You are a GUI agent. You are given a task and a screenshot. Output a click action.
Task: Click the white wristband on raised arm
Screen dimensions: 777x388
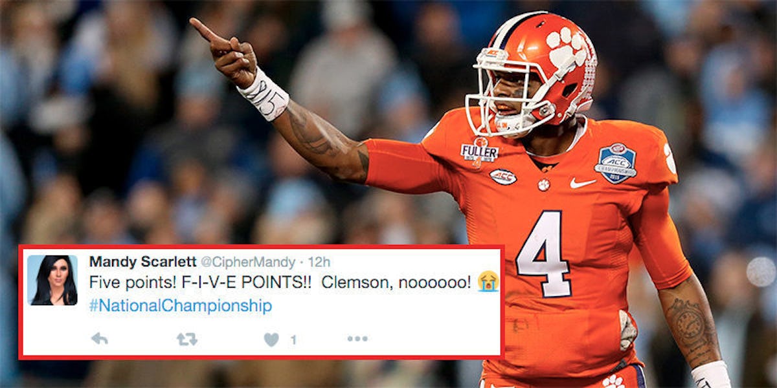pos(263,95)
